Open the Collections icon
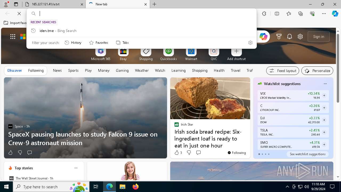The image size is (341, 192). pyautogui.click(x=301, y=14)
